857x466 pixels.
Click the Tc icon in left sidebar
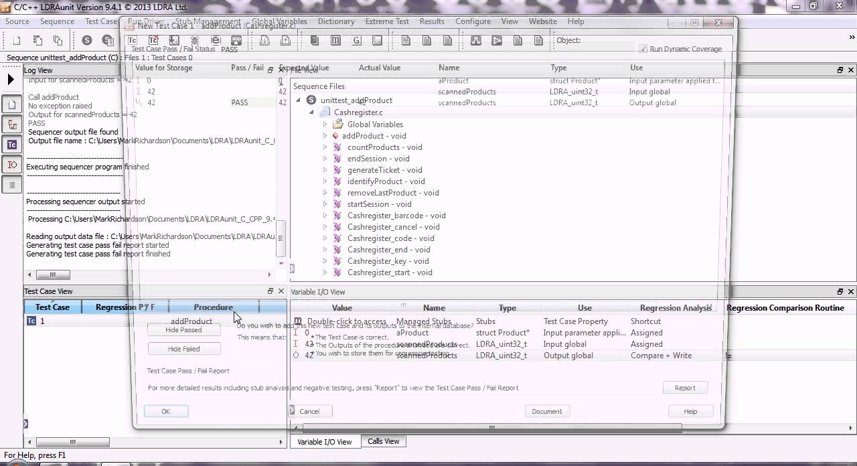[x=12, y=145]
